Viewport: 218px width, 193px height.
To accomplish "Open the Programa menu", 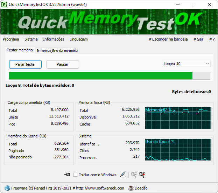I will [x=11, y=39].
